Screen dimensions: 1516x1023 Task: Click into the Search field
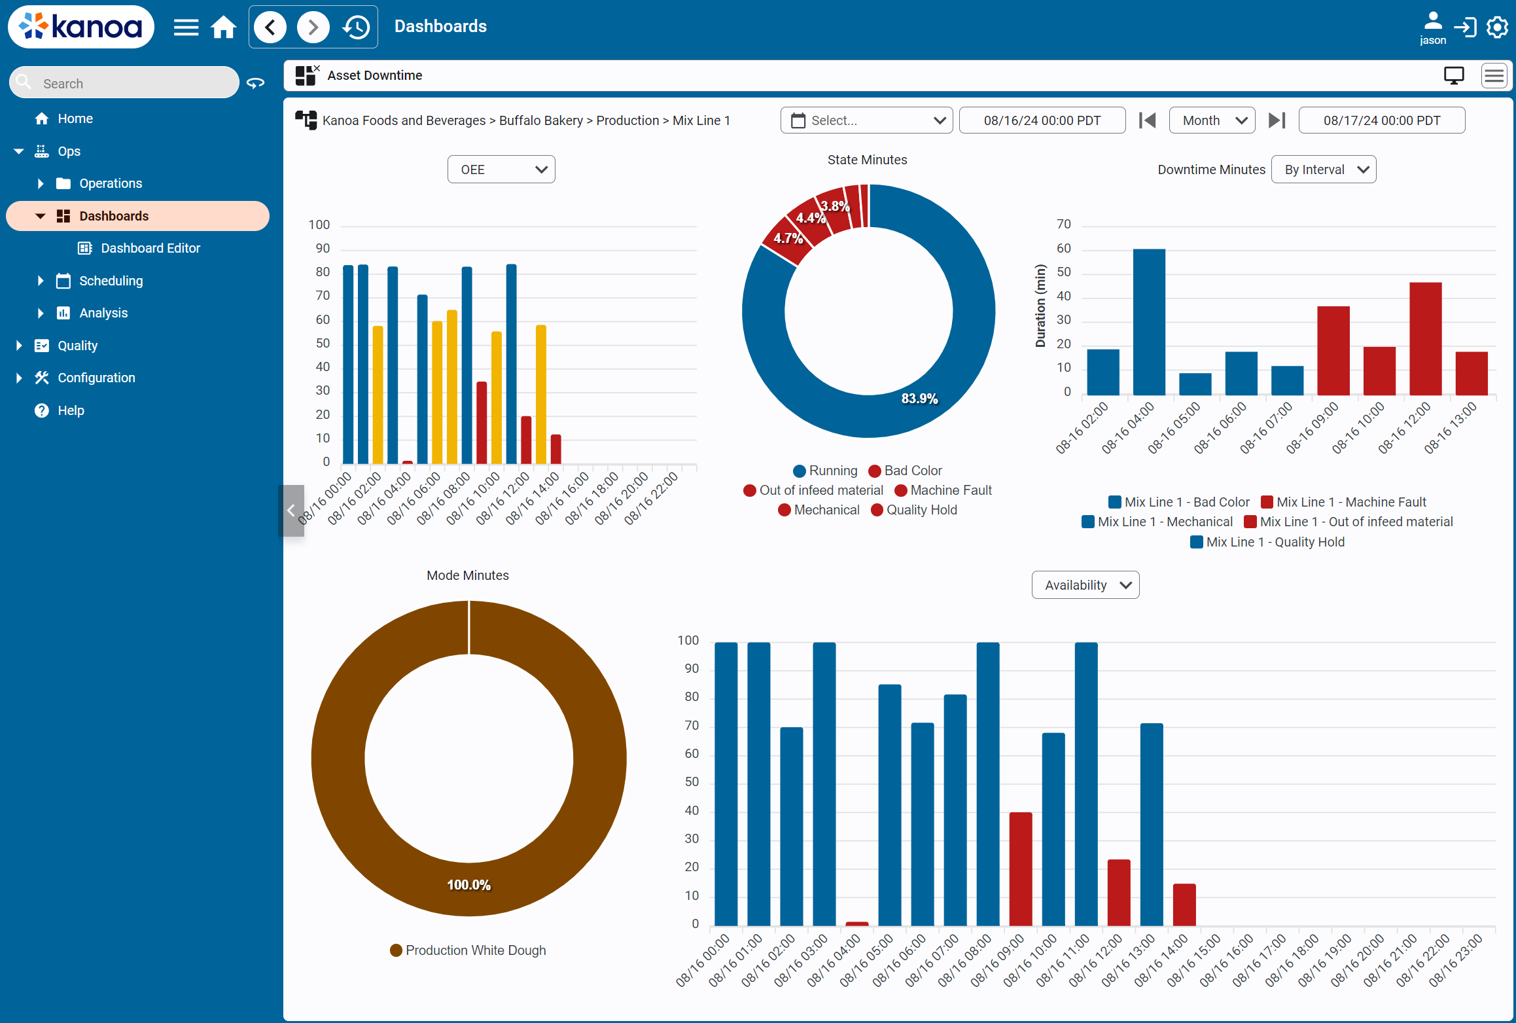coord(124,83)
